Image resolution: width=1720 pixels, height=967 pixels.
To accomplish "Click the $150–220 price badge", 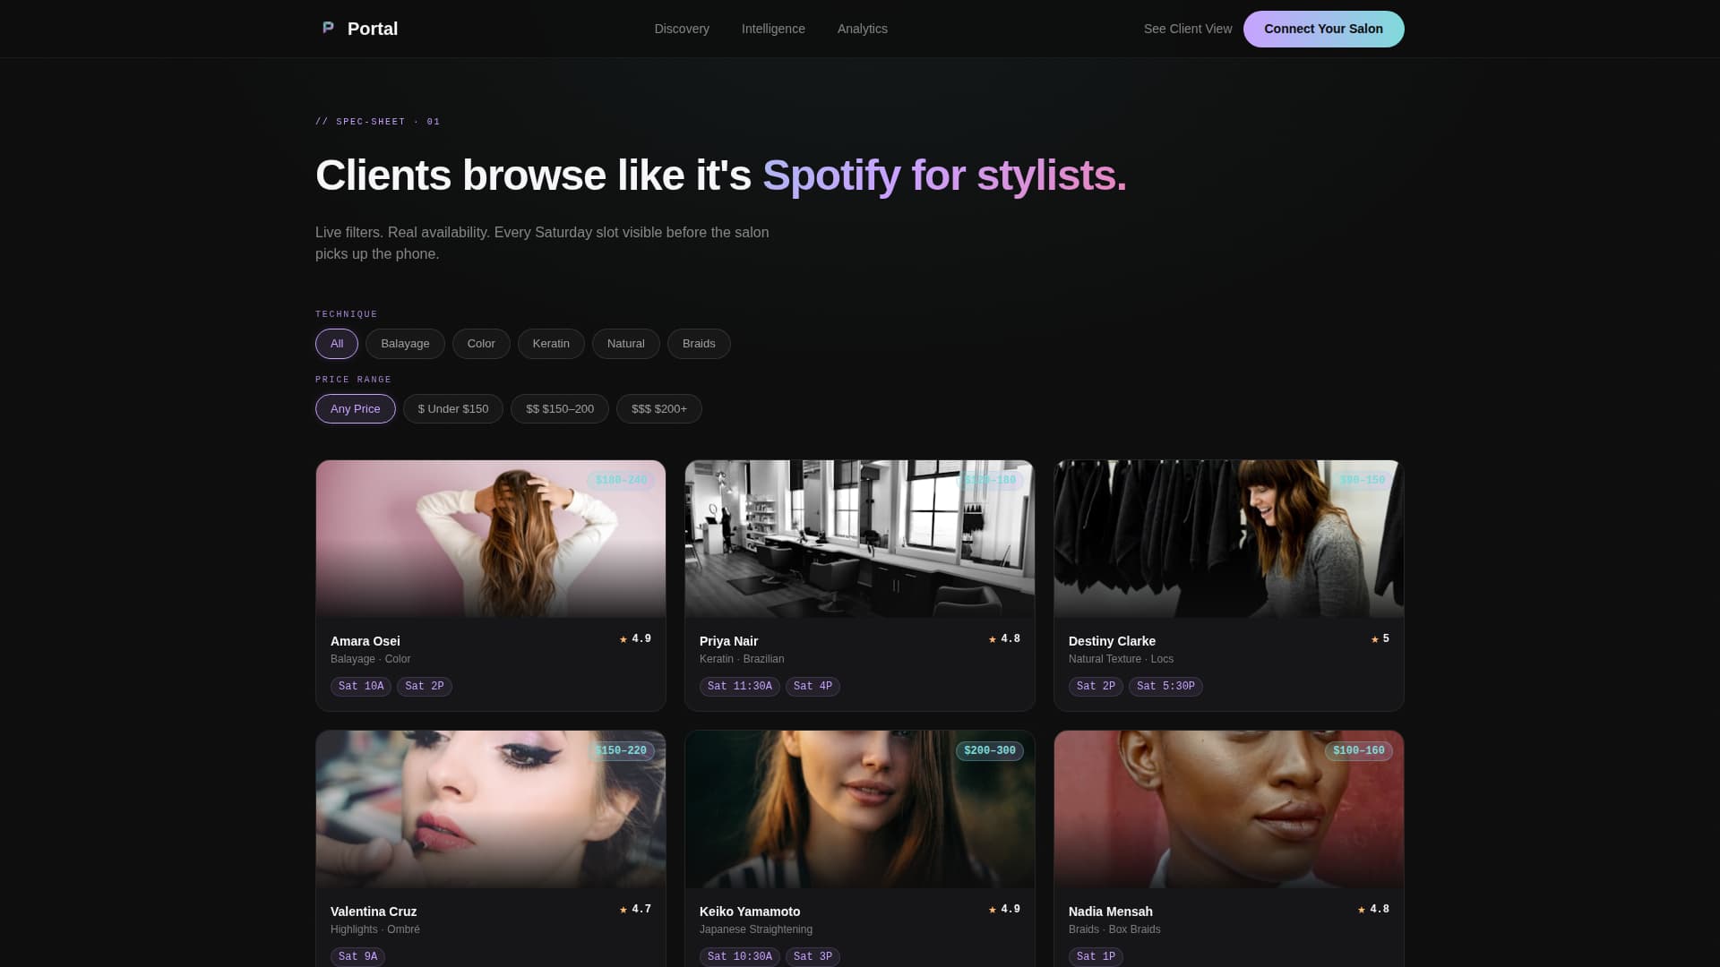I will (621, 751).
